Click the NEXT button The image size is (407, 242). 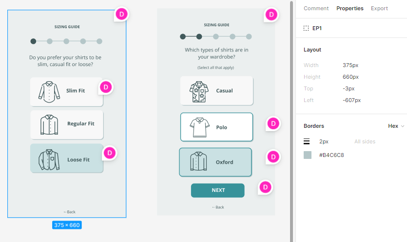click(218, 190)
